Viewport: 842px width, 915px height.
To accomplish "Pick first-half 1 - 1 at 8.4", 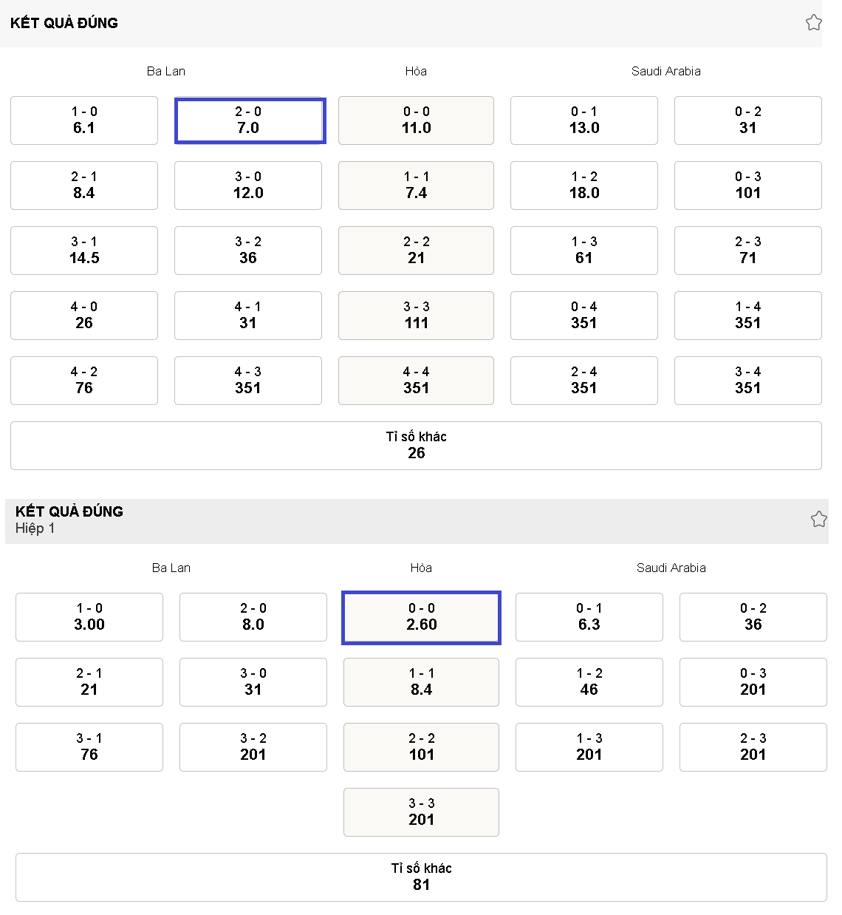I will 421,682.
